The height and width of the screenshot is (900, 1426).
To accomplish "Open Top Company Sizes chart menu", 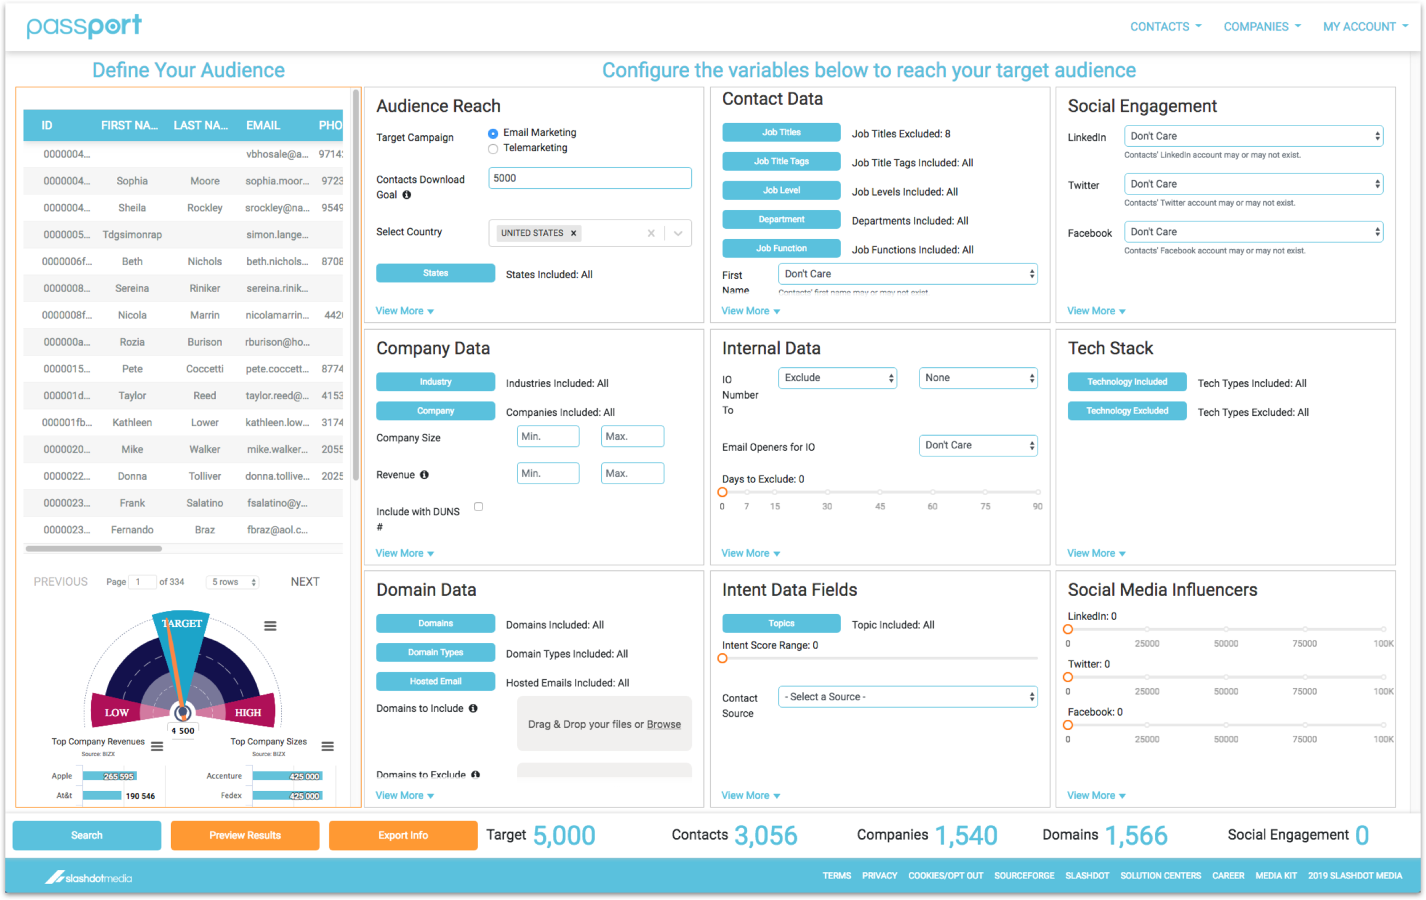I will pos(327,746).
